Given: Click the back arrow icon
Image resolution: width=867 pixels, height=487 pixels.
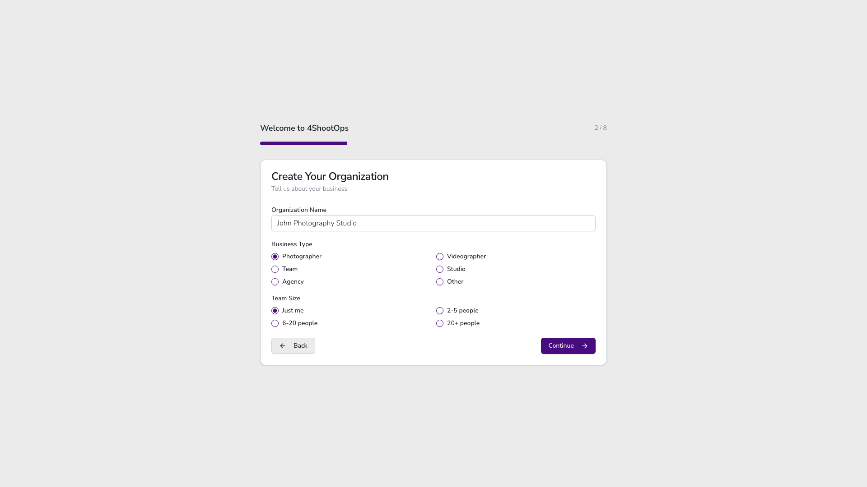Looking at the screenshot, I should click(283, 346).
